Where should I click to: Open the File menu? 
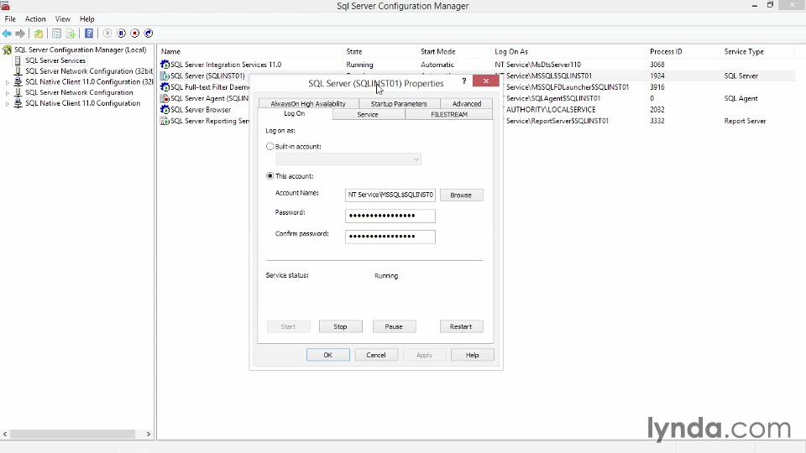[x=10, y=19]
